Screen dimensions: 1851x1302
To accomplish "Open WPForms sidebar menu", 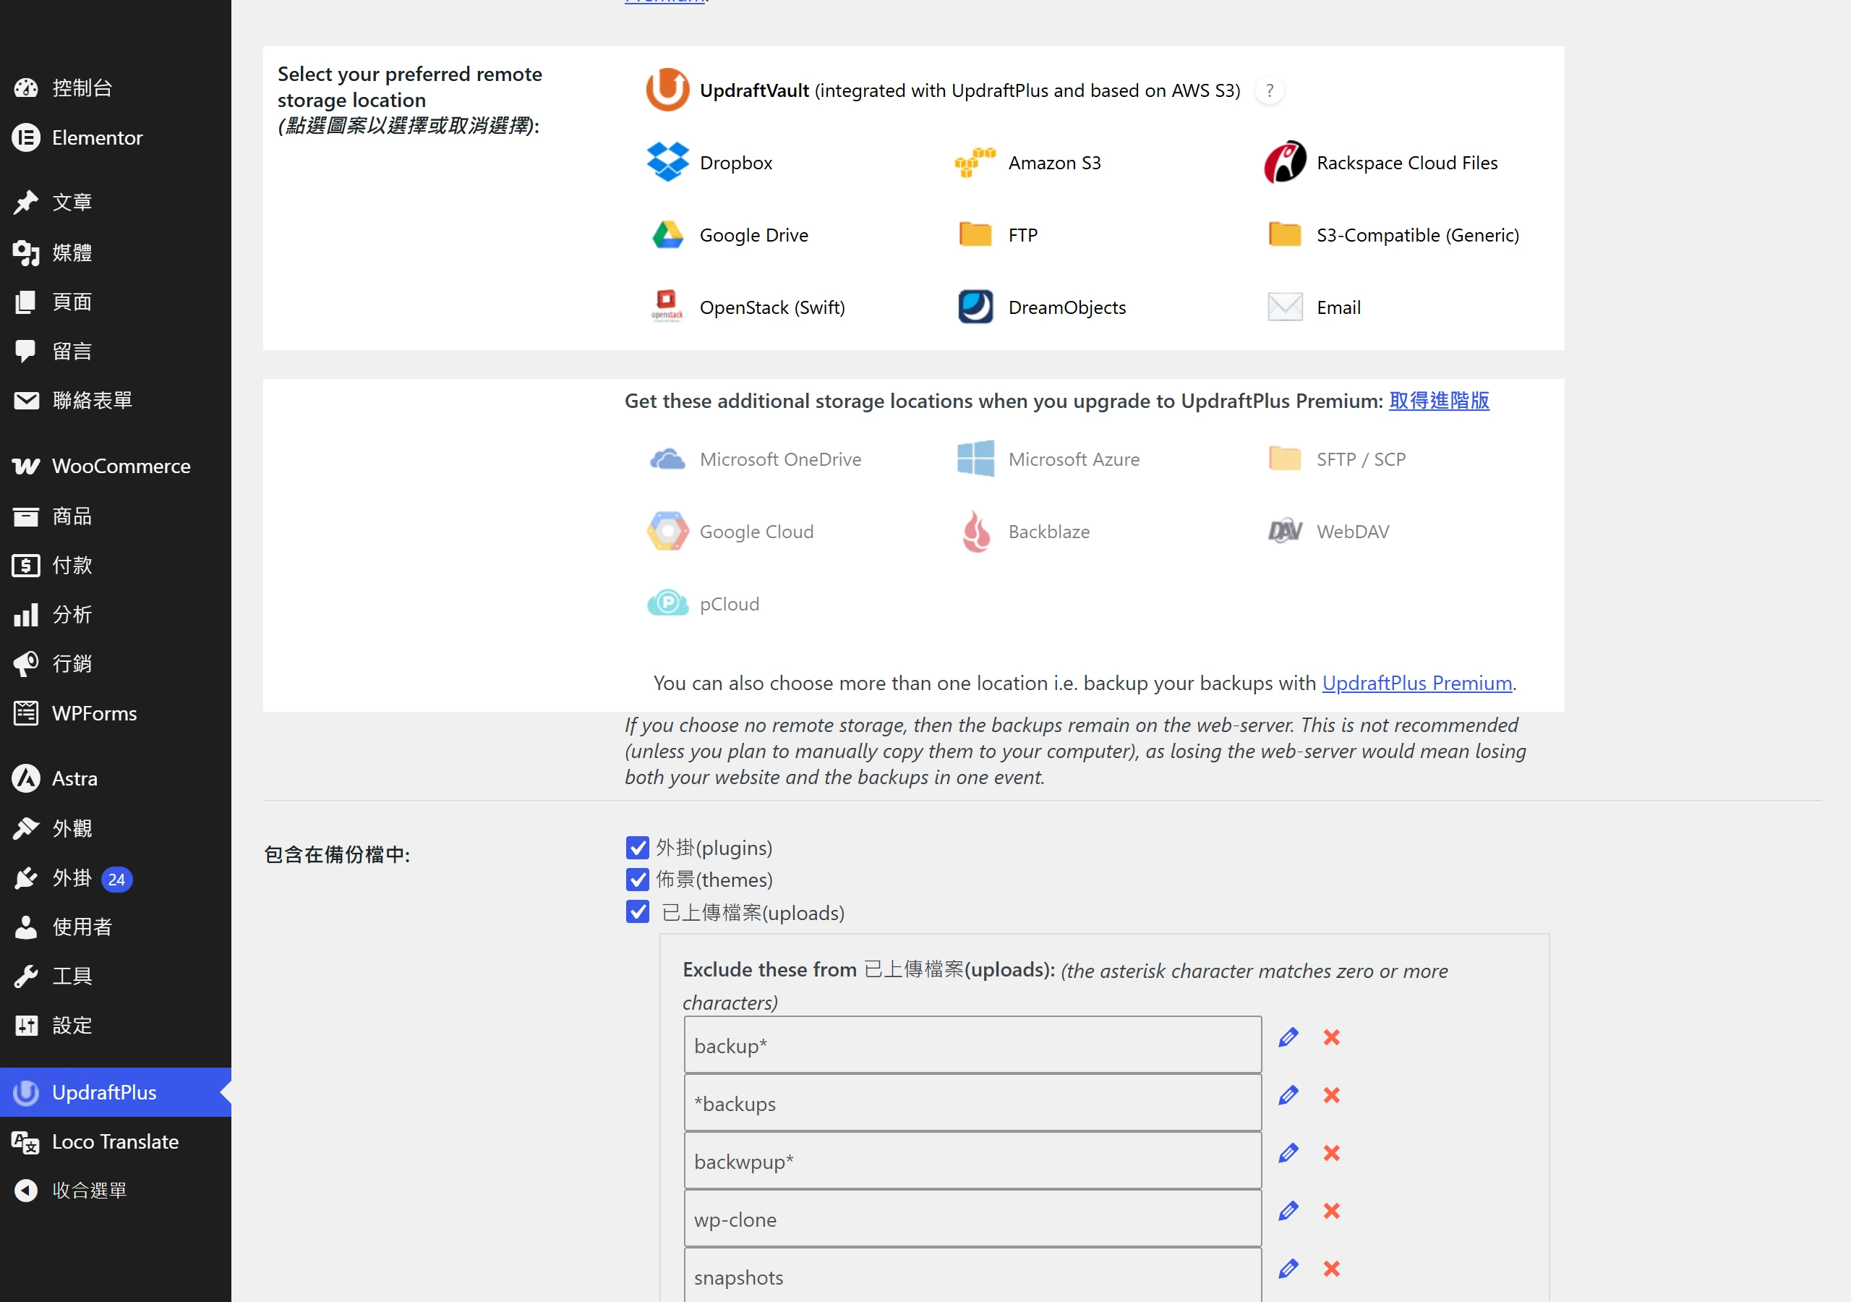I will 115,713.
